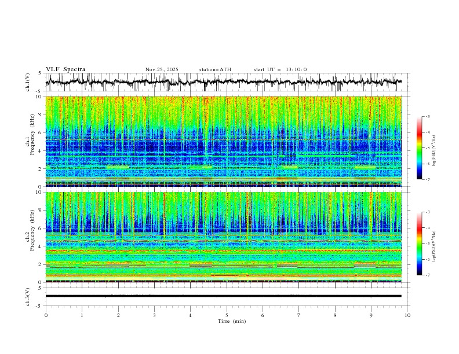Click the ch.1 spectrogram panel
The width and height of the screenshot is (459, 354).
224,141
